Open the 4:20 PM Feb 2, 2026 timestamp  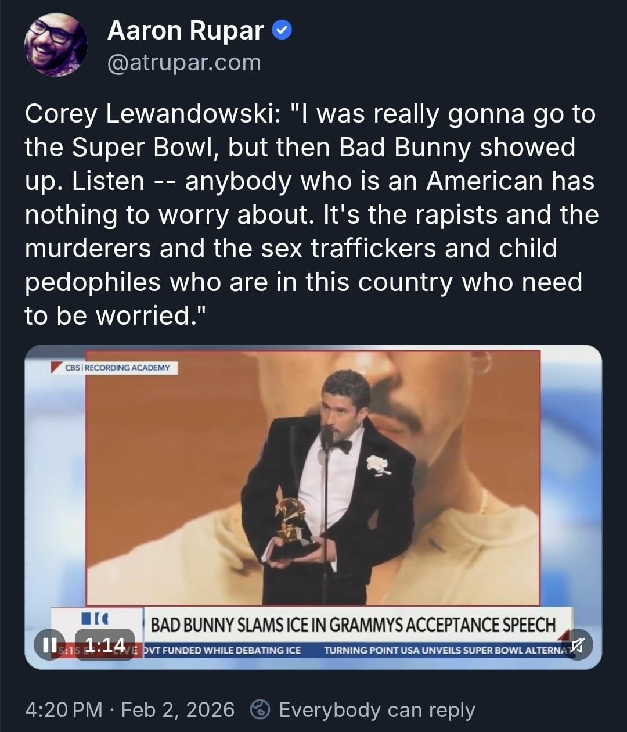pos(129,709)
